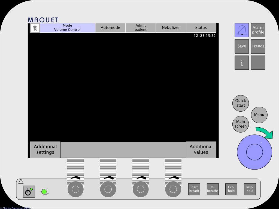Open Trends

tap(258, 46)
